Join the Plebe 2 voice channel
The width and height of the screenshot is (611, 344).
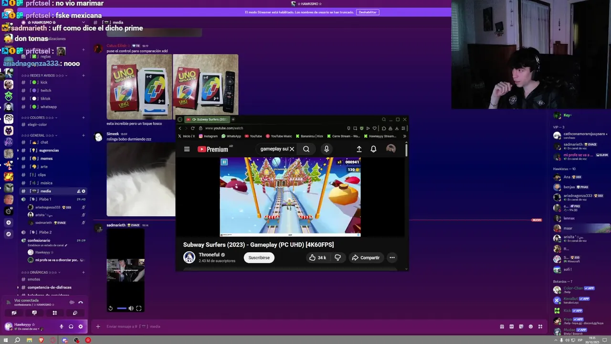coord(45,232)
